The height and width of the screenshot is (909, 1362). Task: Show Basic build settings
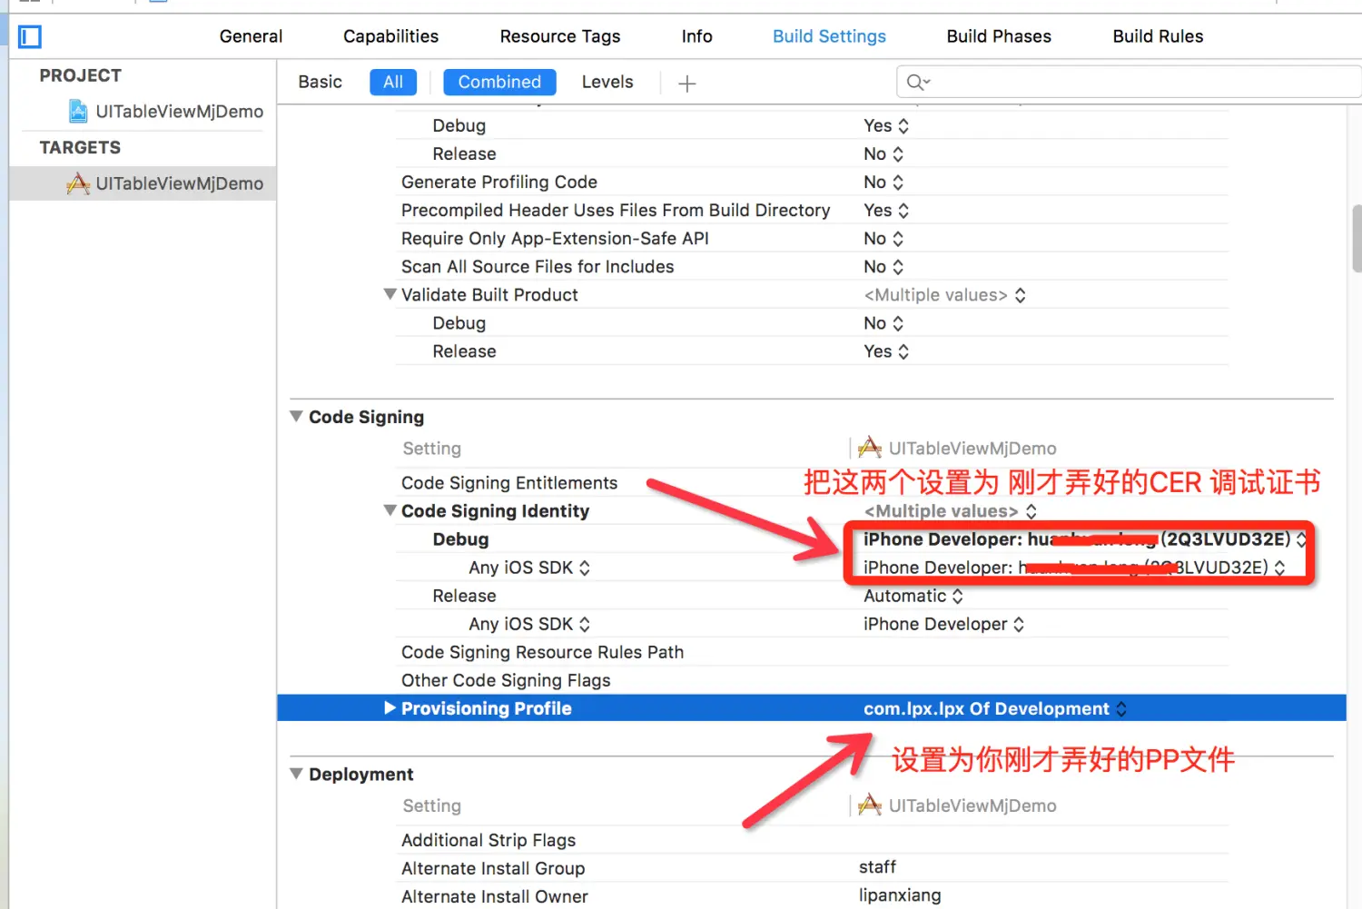coord(320,82)
